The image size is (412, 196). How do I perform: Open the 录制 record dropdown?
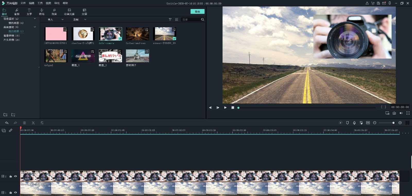tap(80, 20)
